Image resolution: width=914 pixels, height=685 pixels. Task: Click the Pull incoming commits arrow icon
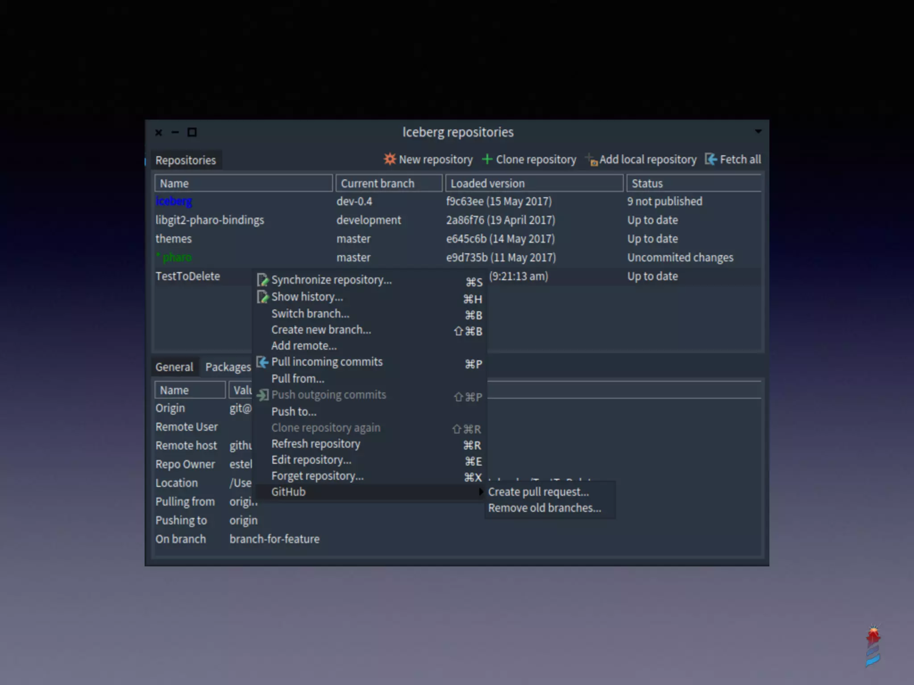point(262,362)
